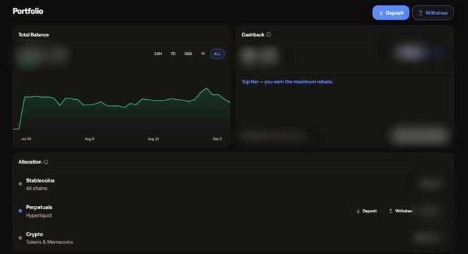Click the blue Deposit button at top

pyautogui.click(x=391, y=13)
